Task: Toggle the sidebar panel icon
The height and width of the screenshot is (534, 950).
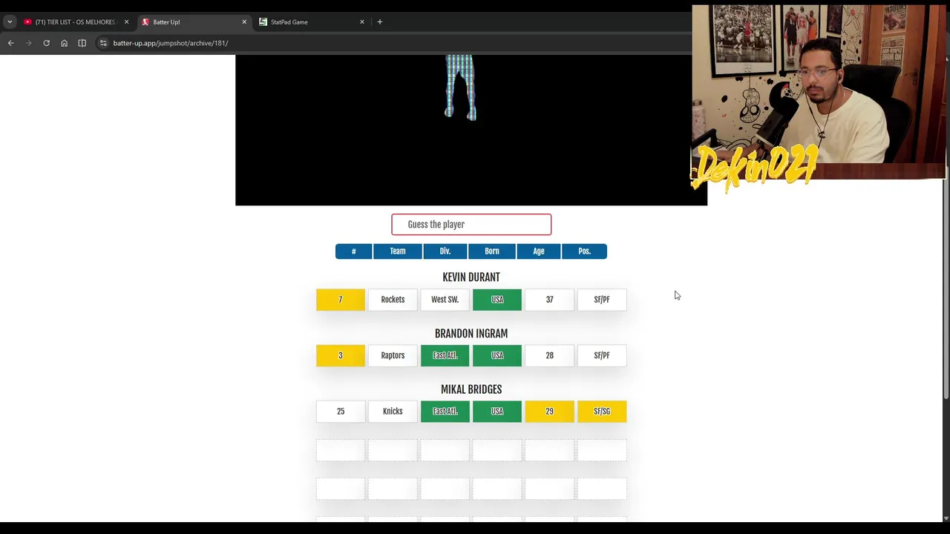Action: (x=82, y=43)
